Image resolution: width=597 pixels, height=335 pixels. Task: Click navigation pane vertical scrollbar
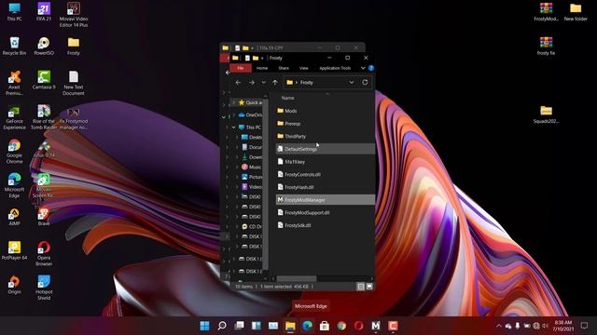point(266,183)
